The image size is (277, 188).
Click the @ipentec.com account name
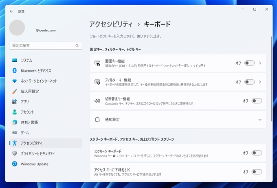coord(46,31)
